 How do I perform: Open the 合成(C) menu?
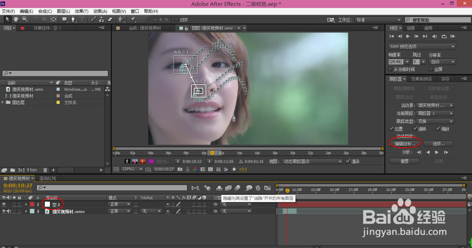(45, 11)
